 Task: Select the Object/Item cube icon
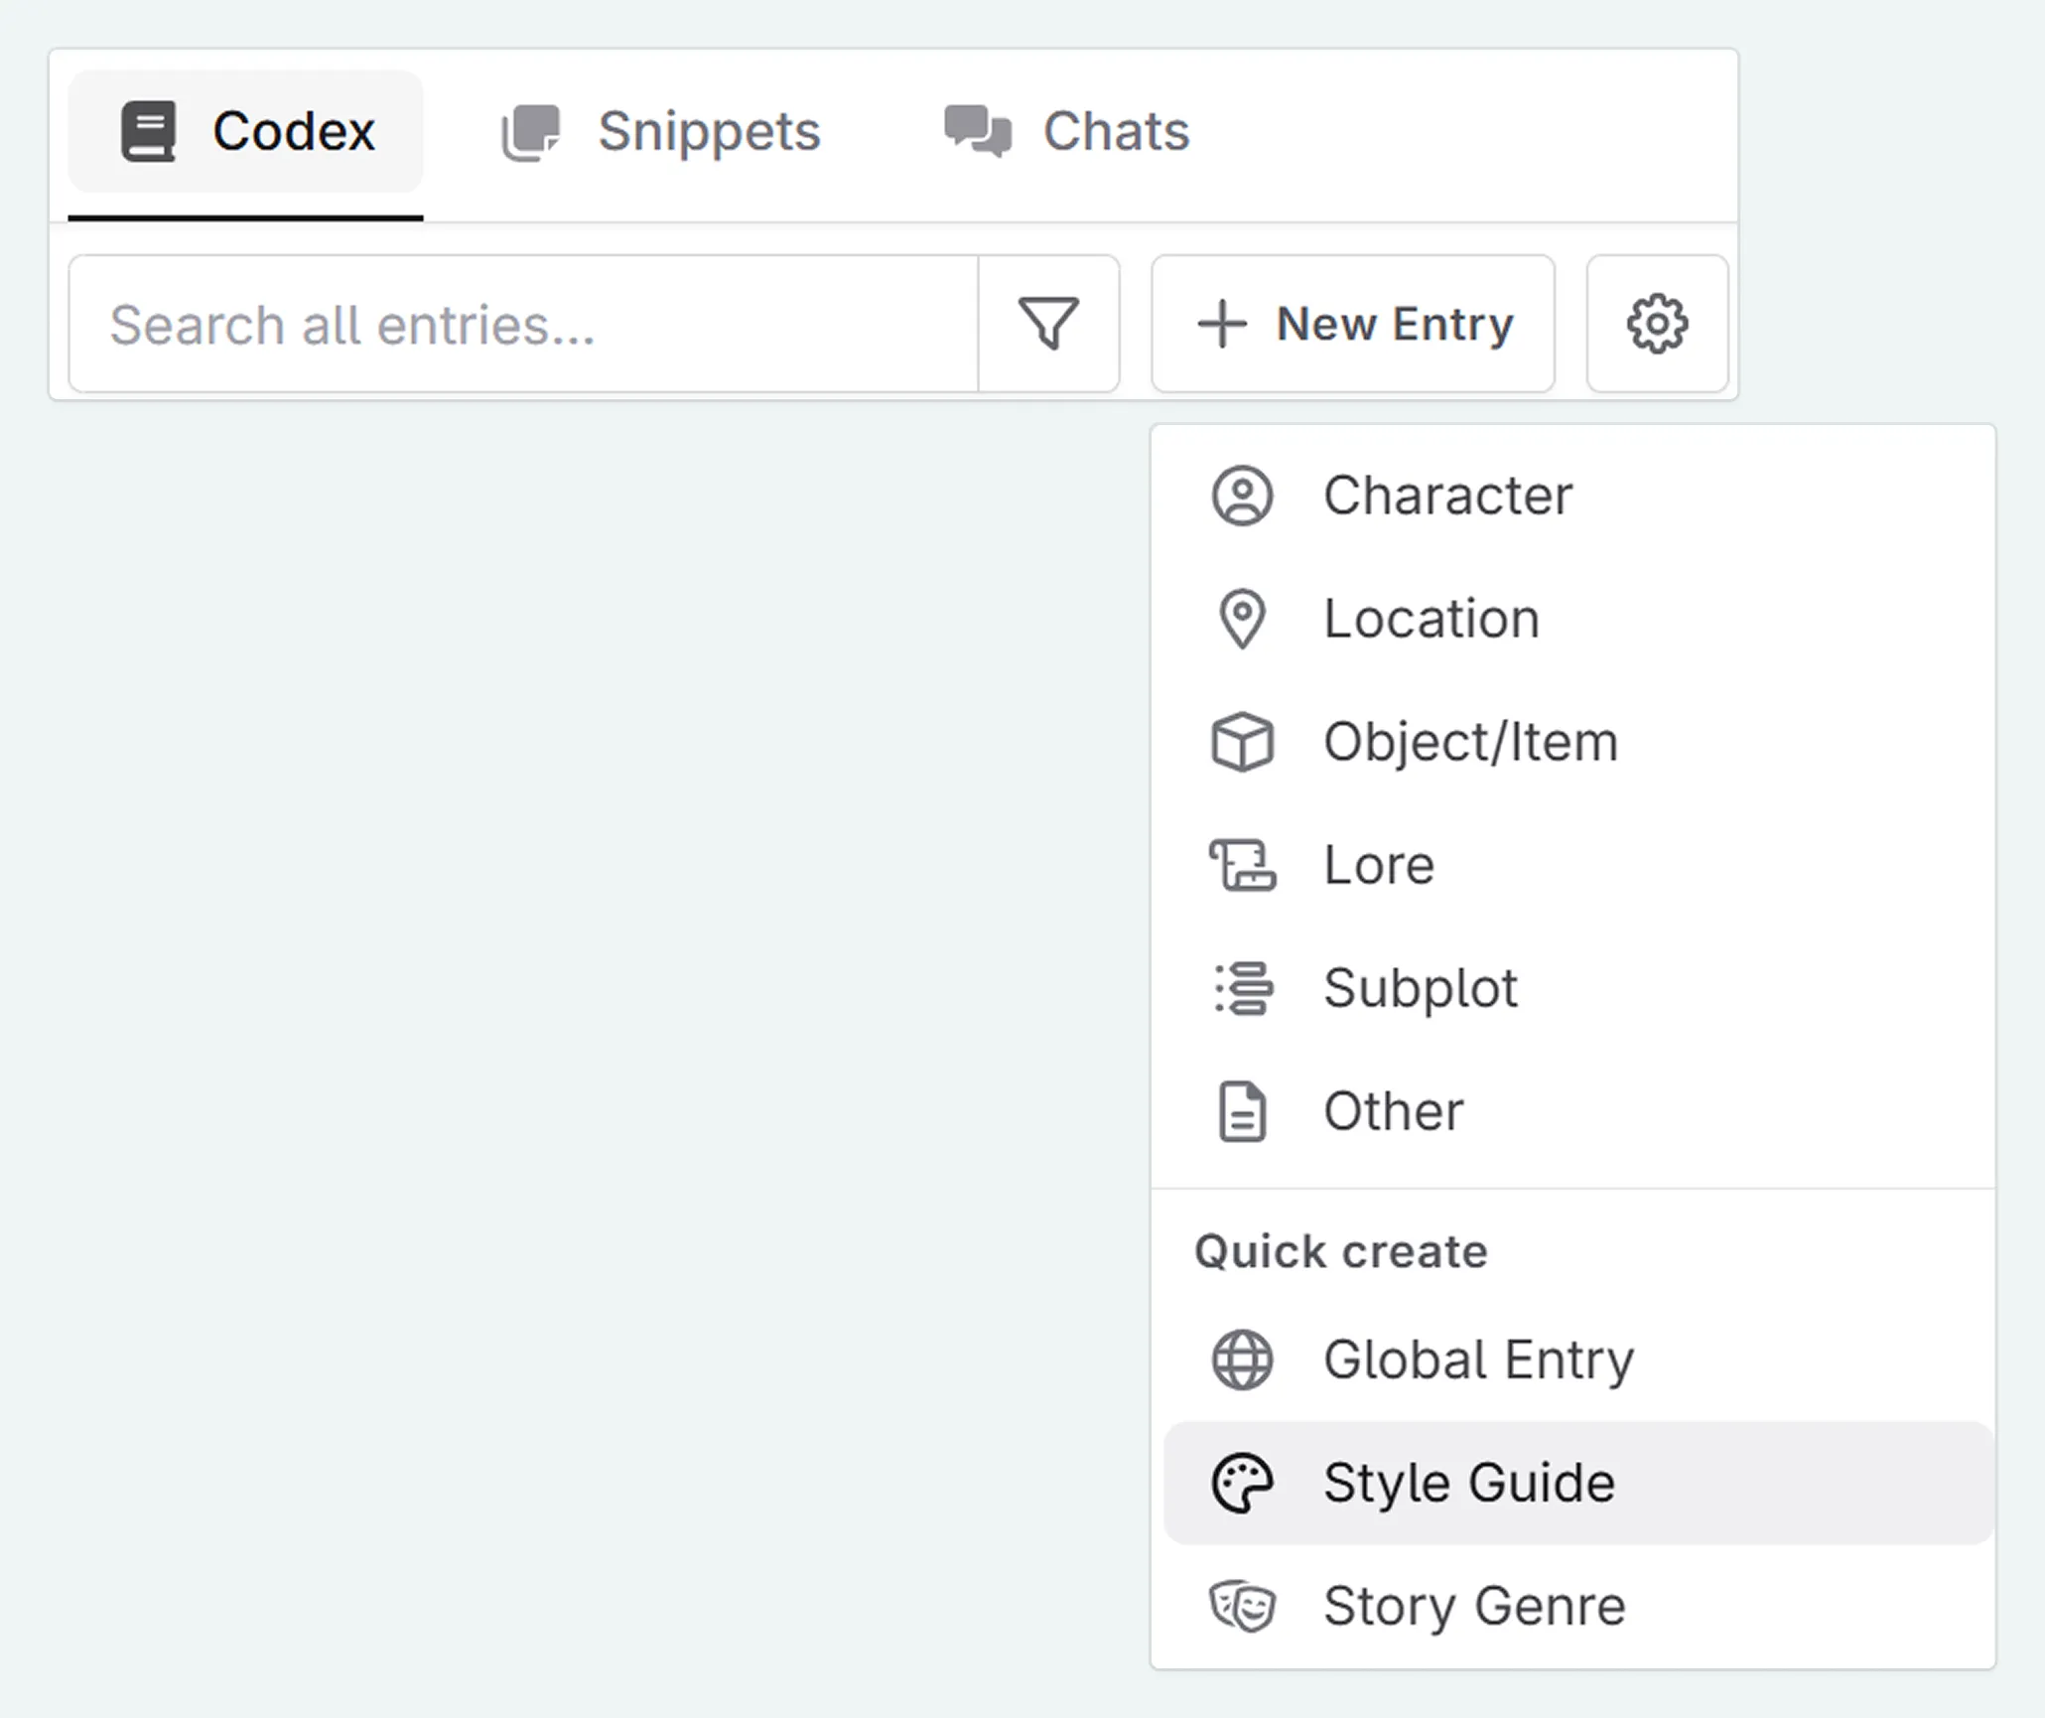(x=1242, y=741)
